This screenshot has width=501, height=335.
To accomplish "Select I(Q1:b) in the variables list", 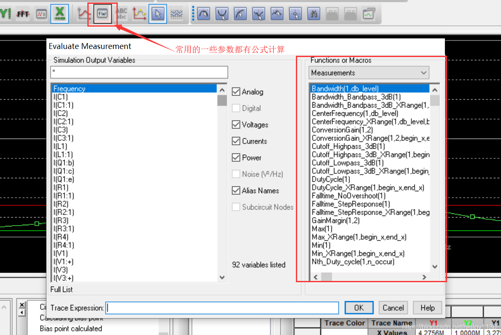I will pyautogui.click(x=134, y=163).
